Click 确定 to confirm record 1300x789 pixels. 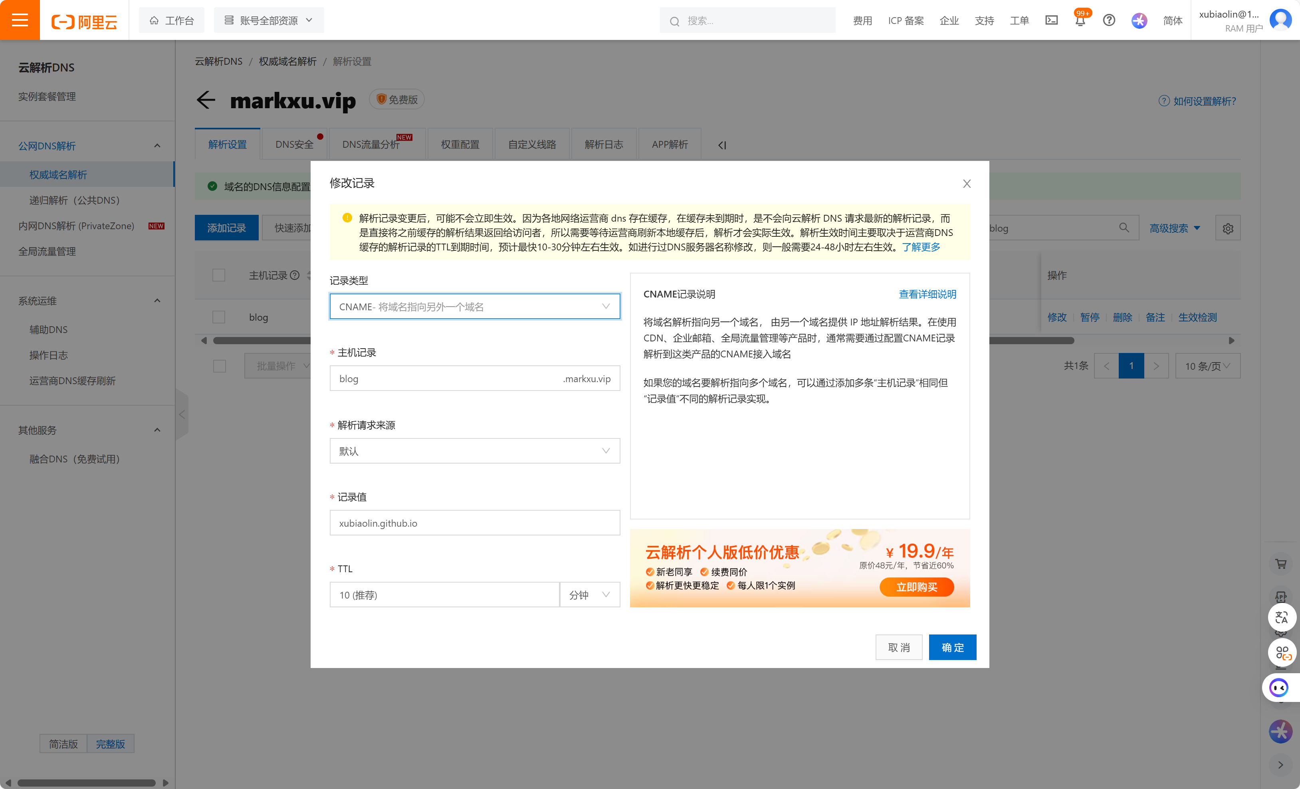click(x=952, y=647)
